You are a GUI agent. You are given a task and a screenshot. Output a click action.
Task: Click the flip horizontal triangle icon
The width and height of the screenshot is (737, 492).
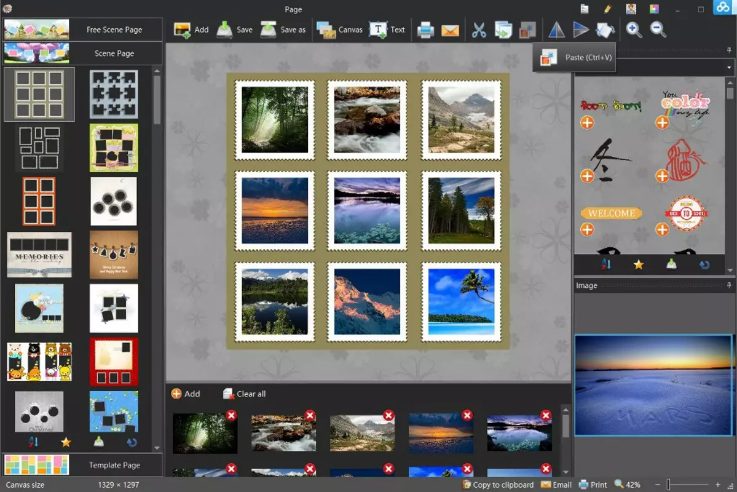pyautogui.click(x=556, y=30)
